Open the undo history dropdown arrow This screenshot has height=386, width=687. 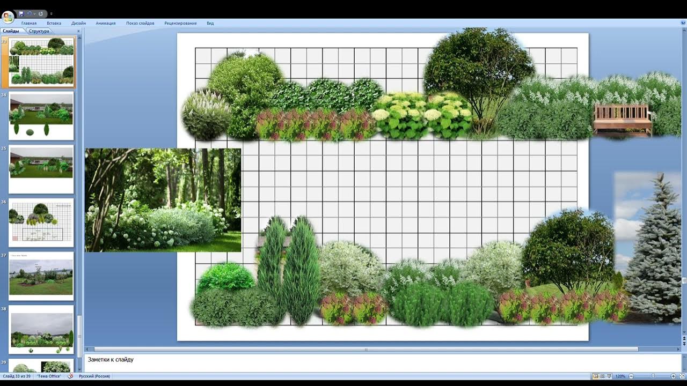34,13
